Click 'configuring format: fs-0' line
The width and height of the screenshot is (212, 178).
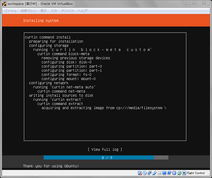click(67, 75)
